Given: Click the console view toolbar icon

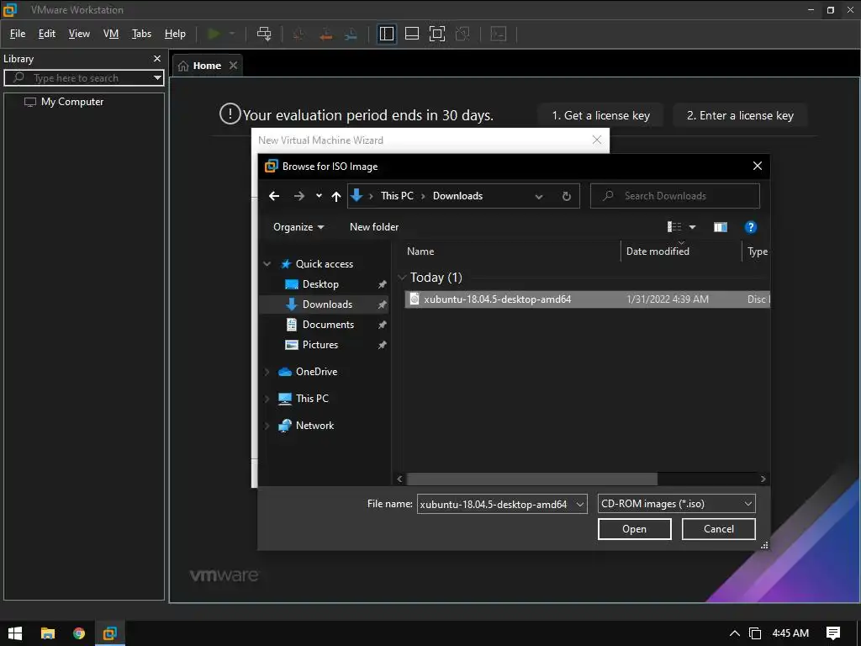Looking at the screenshot, I should [498, 34].
